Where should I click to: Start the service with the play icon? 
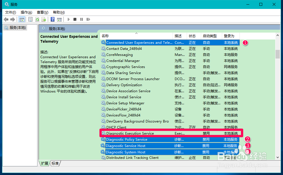click(x=68, y=19)
